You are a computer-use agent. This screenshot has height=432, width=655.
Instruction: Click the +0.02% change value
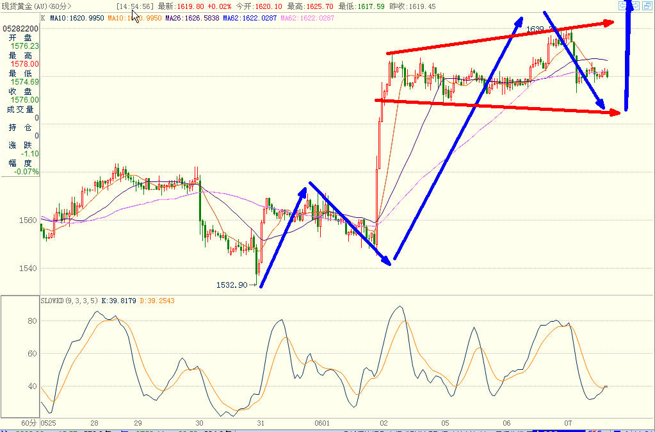pyautogui.click(x=220, y=6)
